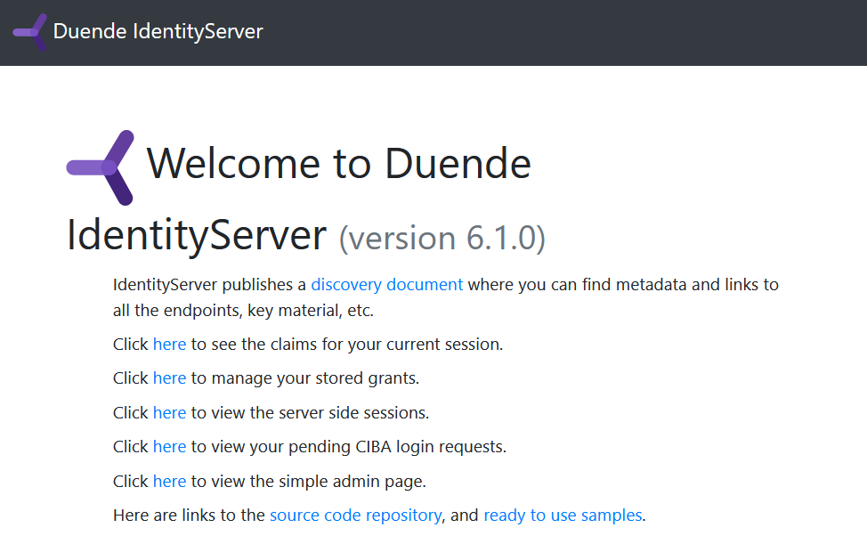Open the source code repository link
This screenshot has height=544, width=867.
[355, 516]
